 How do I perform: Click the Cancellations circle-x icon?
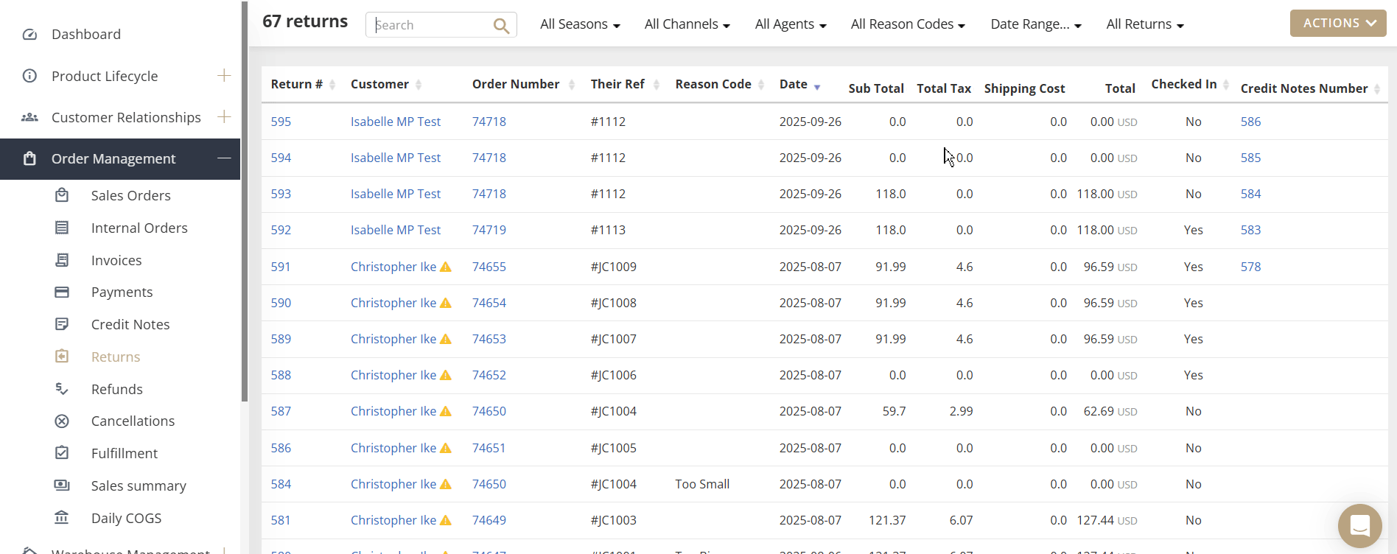(62, 421)
